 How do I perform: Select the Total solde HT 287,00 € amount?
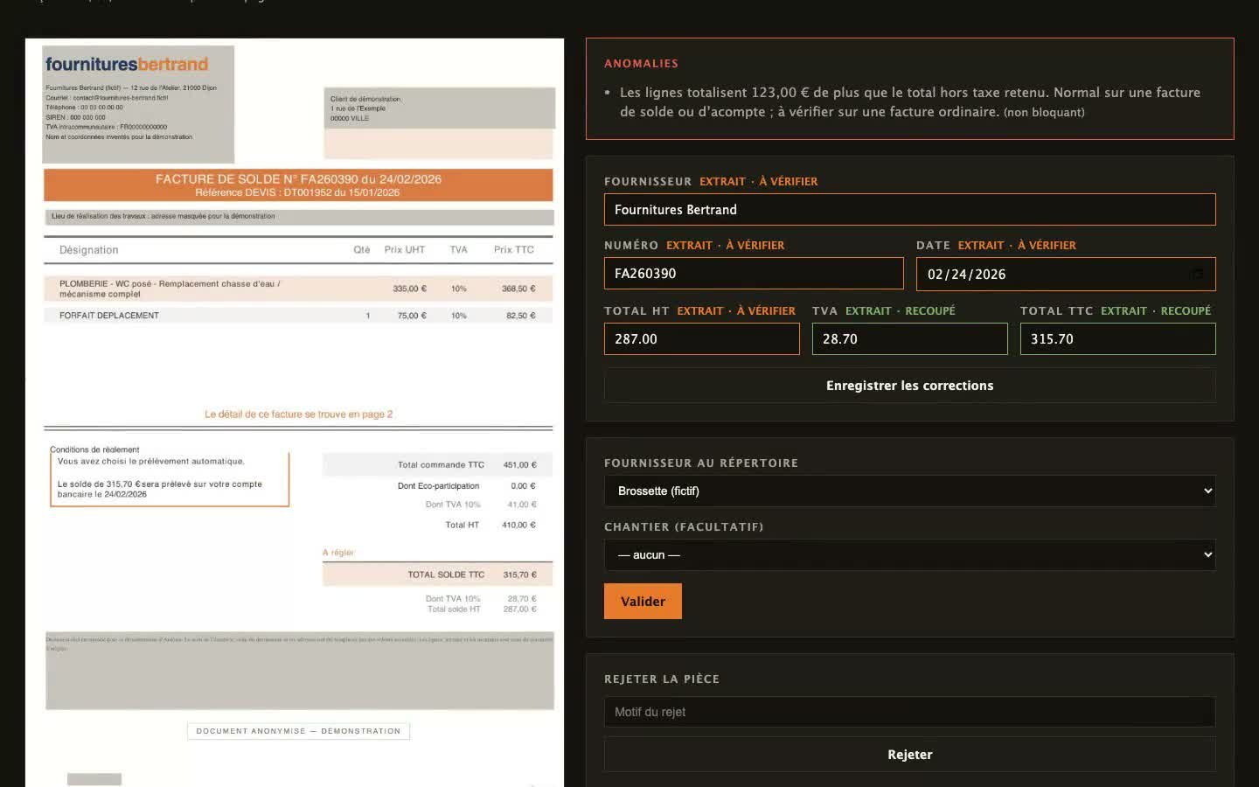pyautogui.click(x=519, y=609)
